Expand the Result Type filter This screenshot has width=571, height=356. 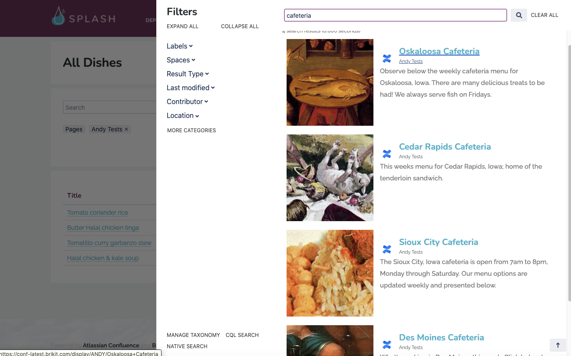point(188,74)
